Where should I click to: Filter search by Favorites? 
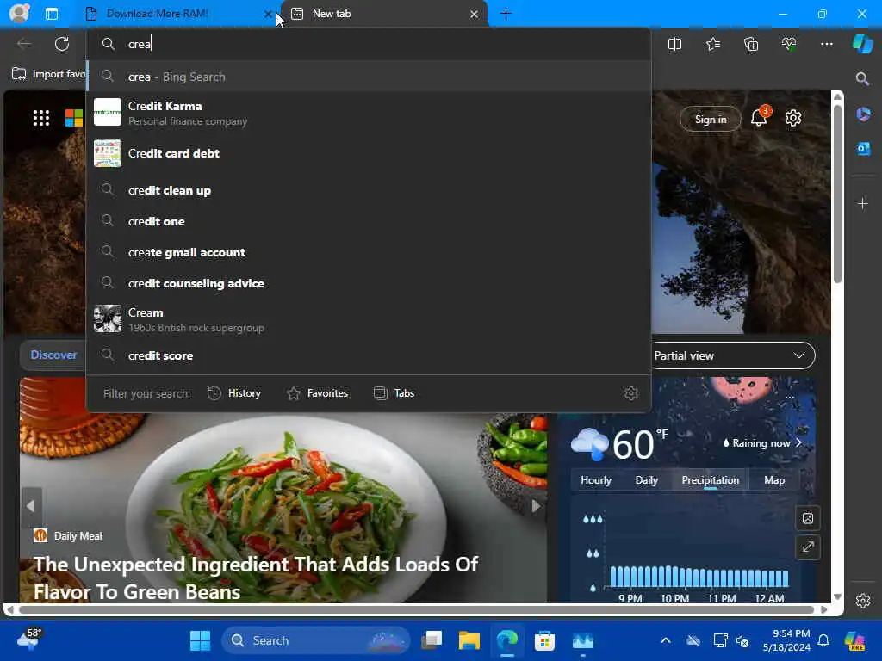[317, 393]
